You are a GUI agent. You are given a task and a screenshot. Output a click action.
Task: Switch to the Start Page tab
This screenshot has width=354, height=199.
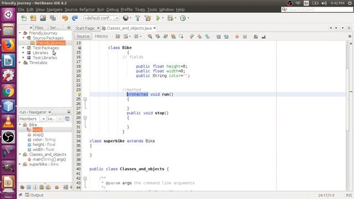[85, 28]
